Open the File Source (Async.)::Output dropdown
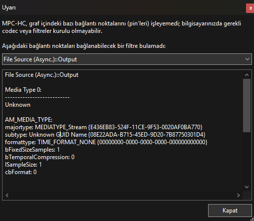Screen dimensions: 254x221 point(127,59)
